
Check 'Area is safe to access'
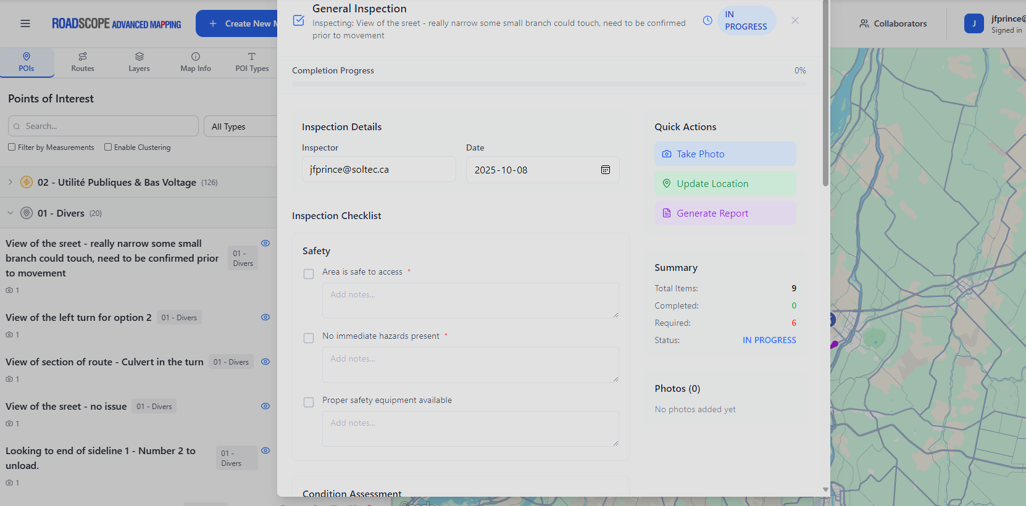[309, 274]
